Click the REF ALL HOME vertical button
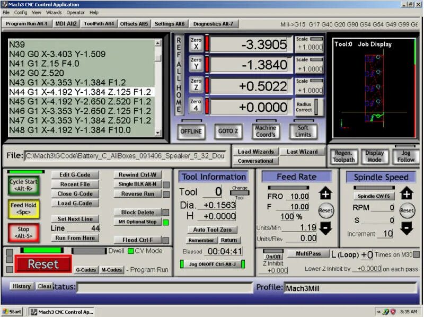Viewport: 424px width, 317px height. pos(179,74)
